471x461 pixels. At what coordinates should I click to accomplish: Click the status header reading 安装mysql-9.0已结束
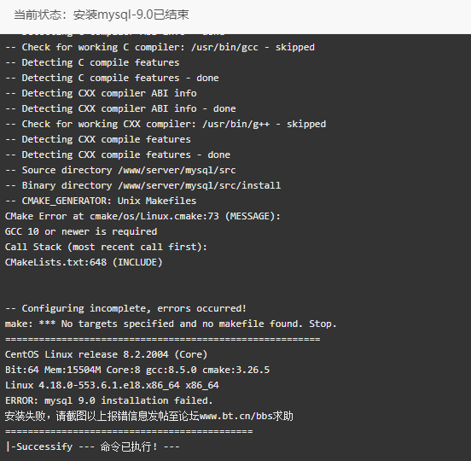pos(131,15)
